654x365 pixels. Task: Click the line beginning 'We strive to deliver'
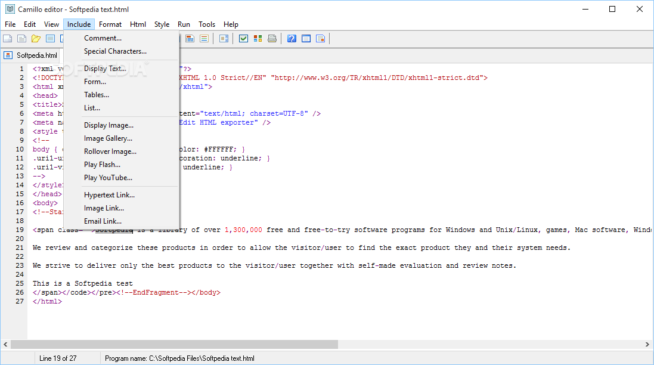[x=274, y=266]
